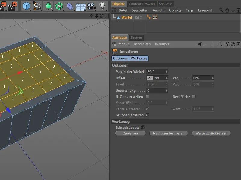Image resolution: width=241 pixels, height=180 pixels.
Task: Click the search magnifier in Attribute manager
Action: coord(221,44)
